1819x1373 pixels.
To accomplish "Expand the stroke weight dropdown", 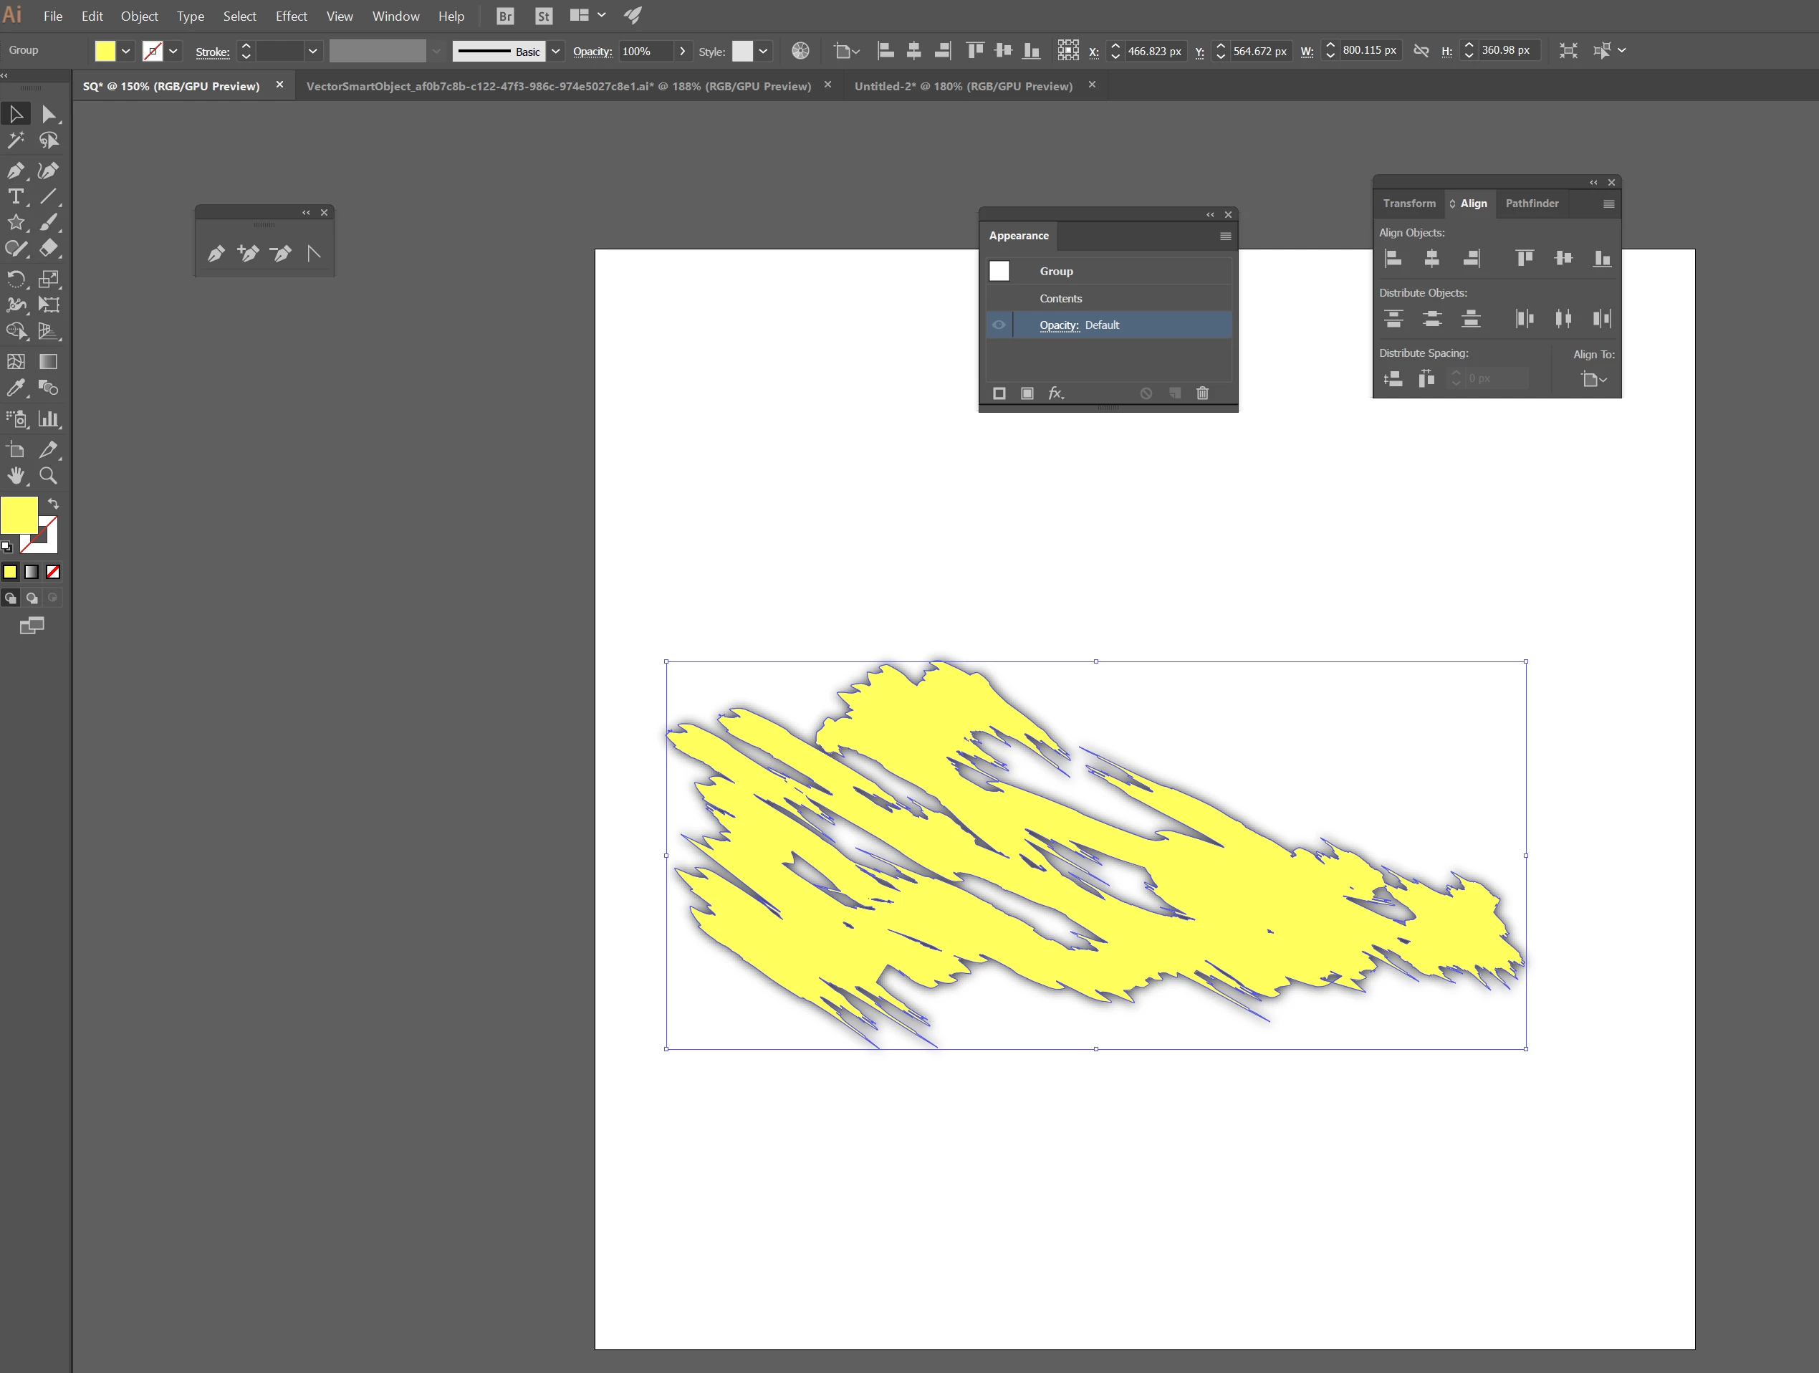I will click(312, 51).
